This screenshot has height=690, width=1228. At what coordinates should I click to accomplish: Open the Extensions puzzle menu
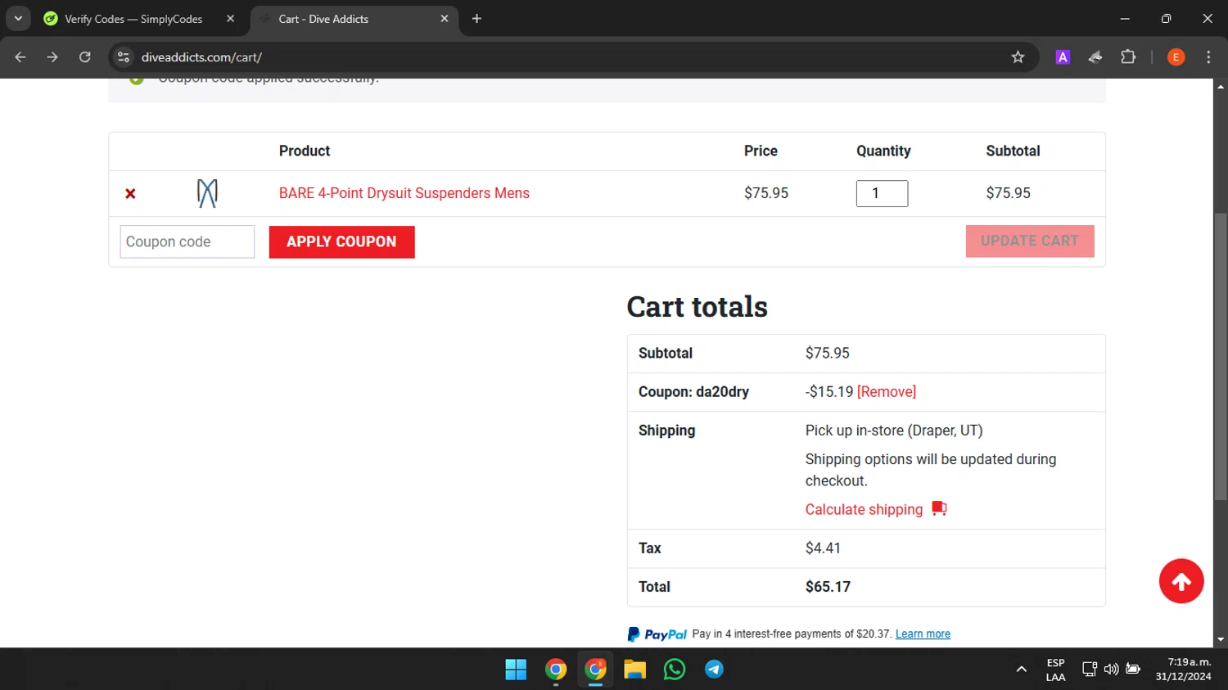coord(1128,57)
